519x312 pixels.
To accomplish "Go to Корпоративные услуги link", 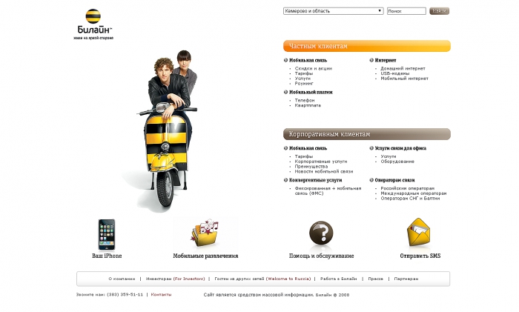I will point(321,162).
